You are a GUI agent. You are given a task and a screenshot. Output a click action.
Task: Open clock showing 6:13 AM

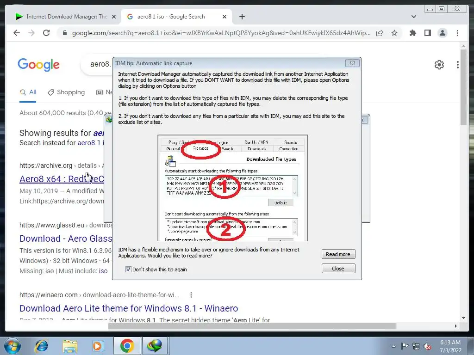(x=450, y=346)
